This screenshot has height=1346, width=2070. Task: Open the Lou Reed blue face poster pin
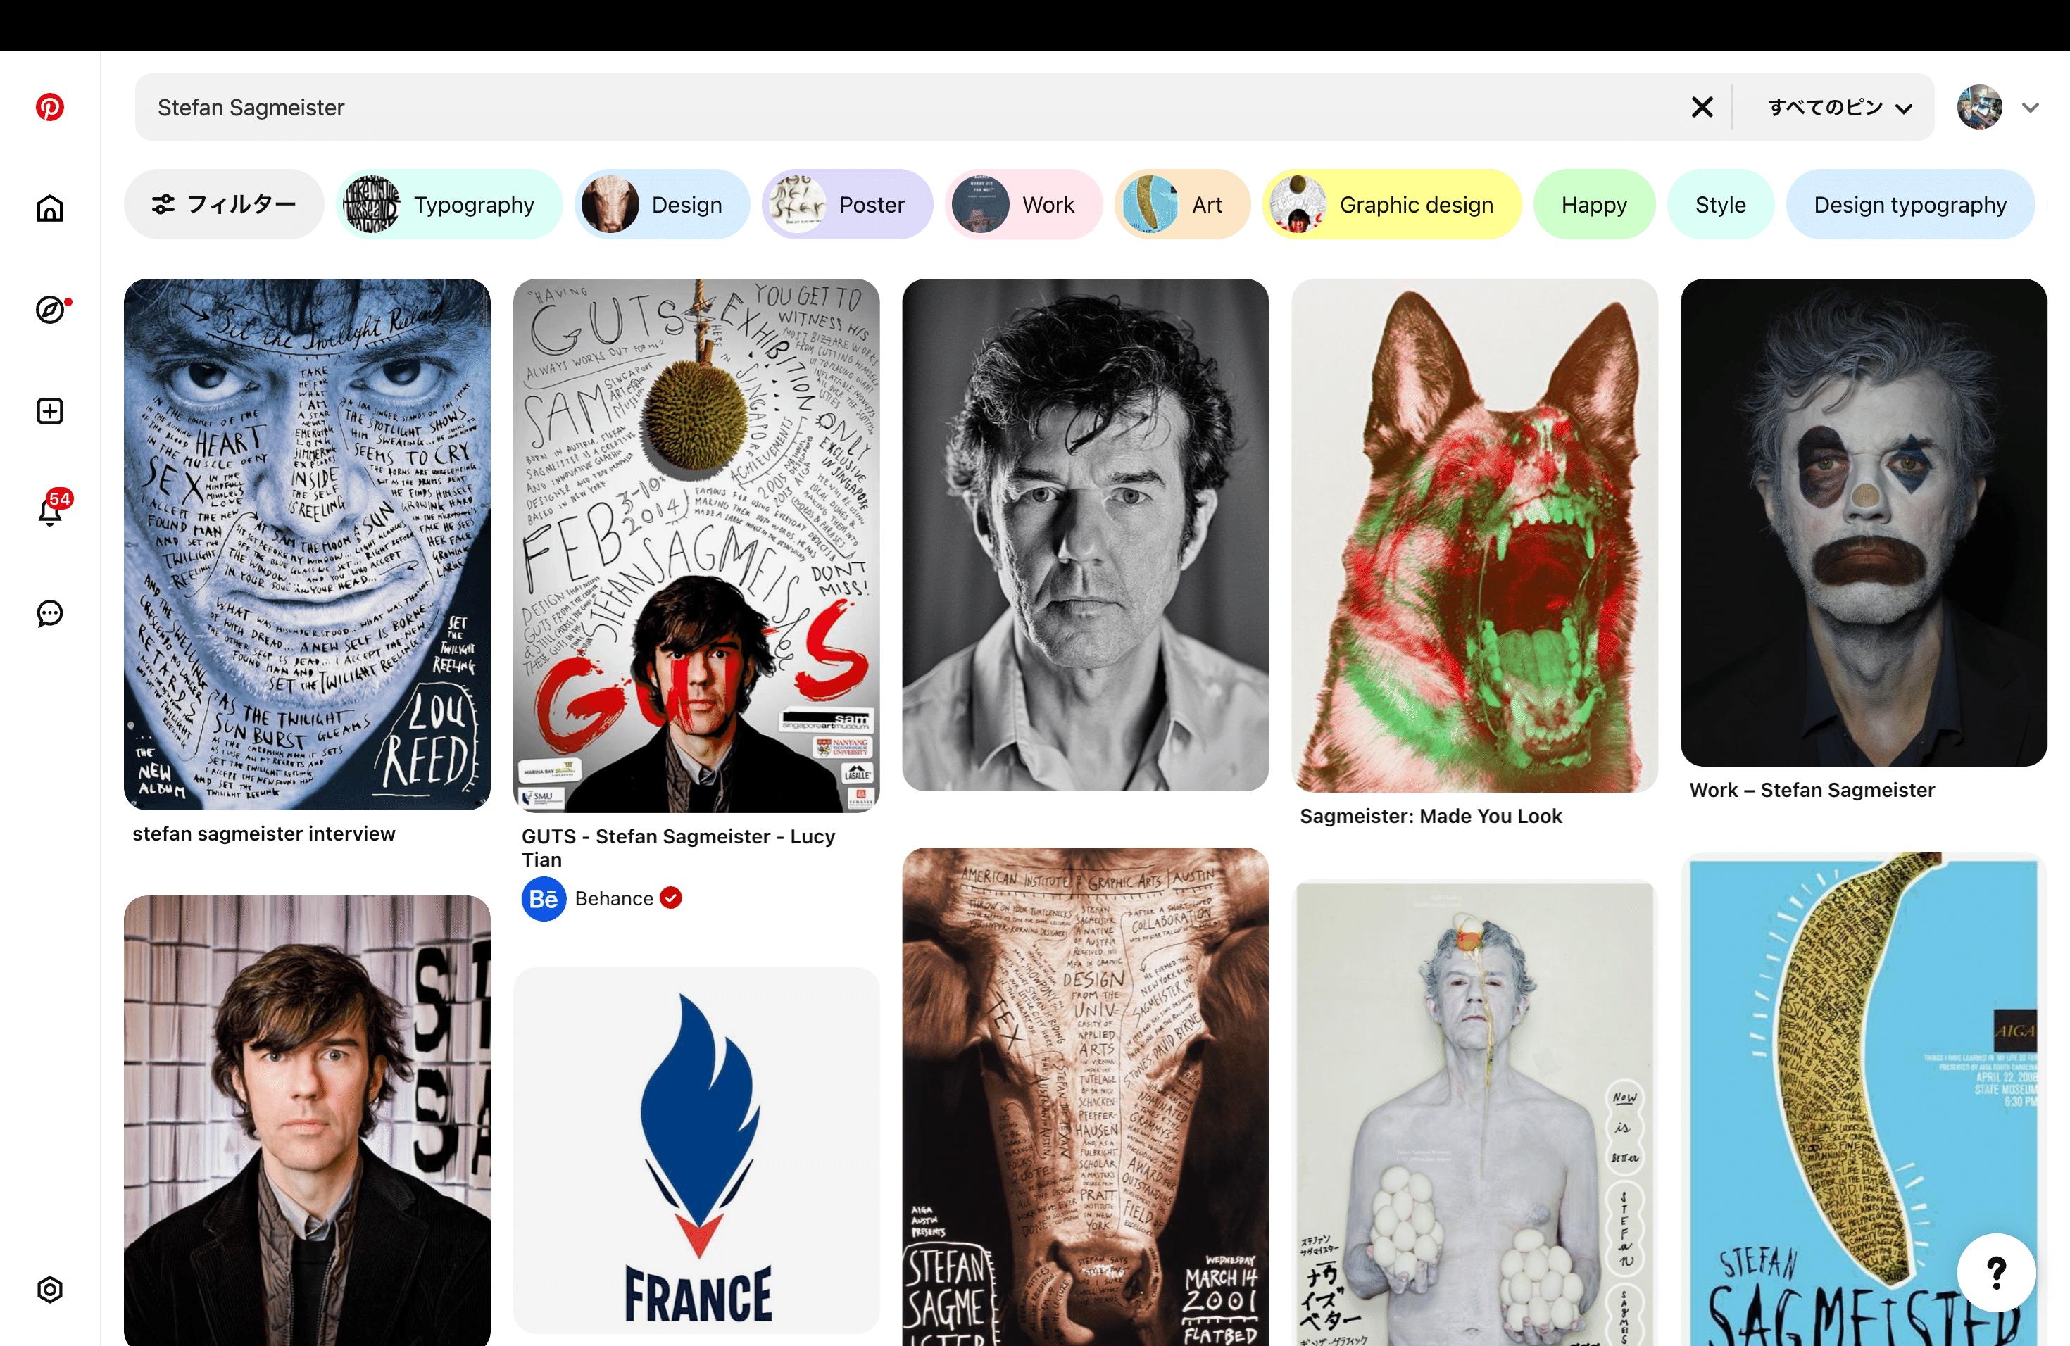[x=307, y=544]
